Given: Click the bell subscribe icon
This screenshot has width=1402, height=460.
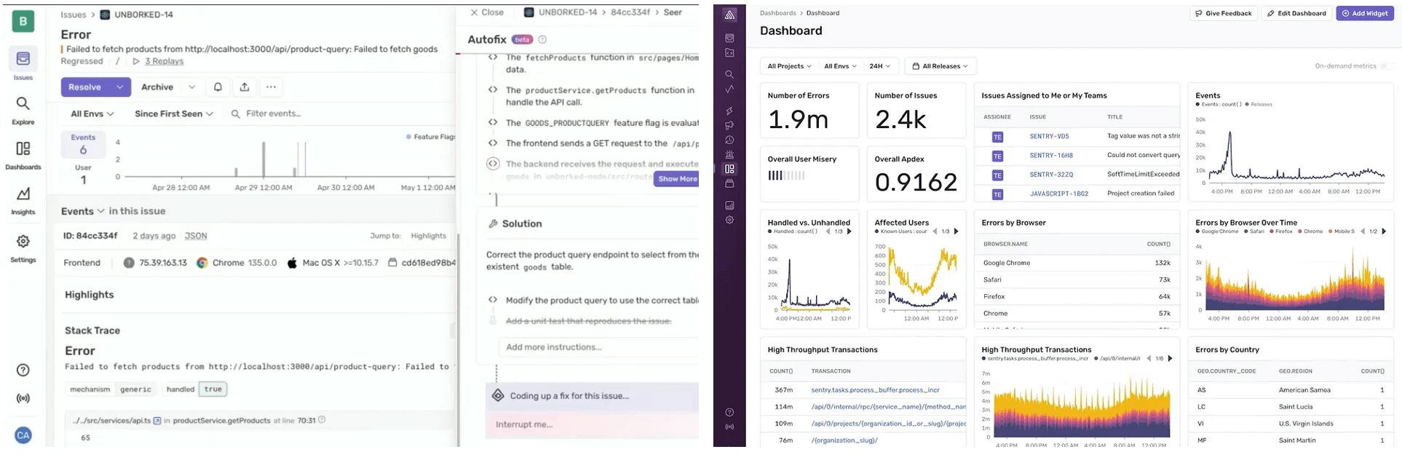Looking at the screenshot, I should pos(218,87).
